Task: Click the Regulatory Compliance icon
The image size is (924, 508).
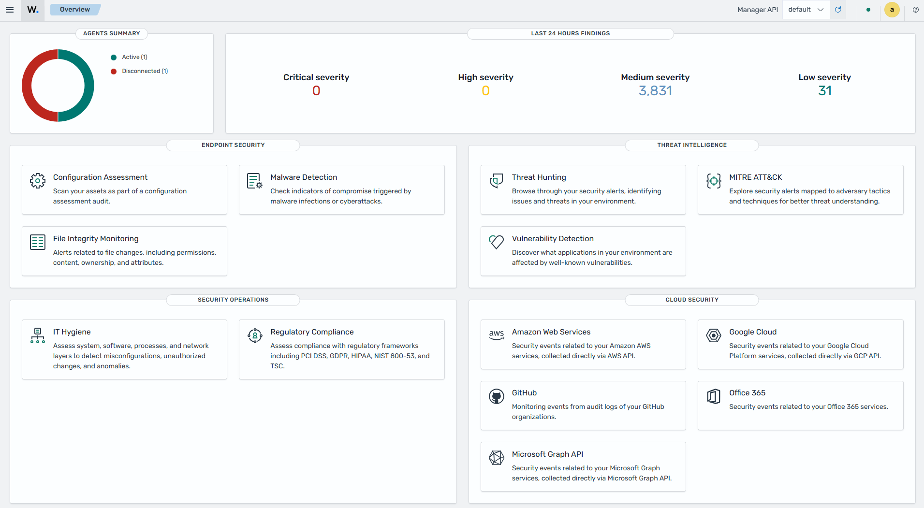Action: coord(255,335)
